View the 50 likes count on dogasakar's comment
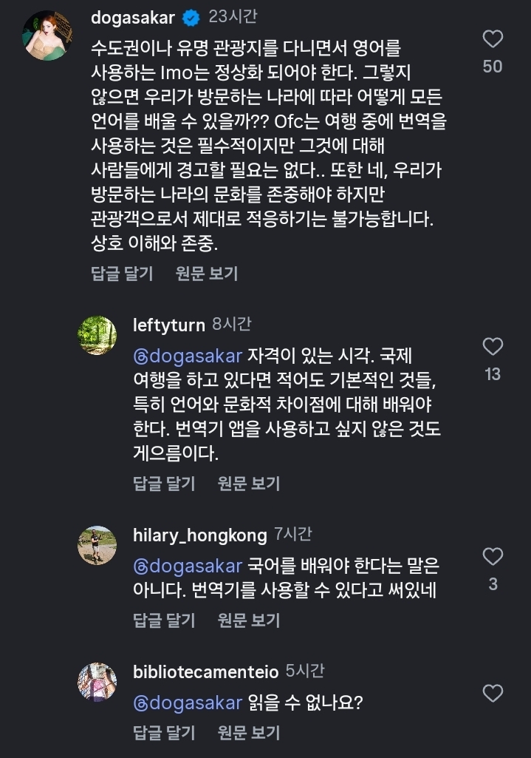This screenshot has width=531, height=758. (x=493, y=67)
